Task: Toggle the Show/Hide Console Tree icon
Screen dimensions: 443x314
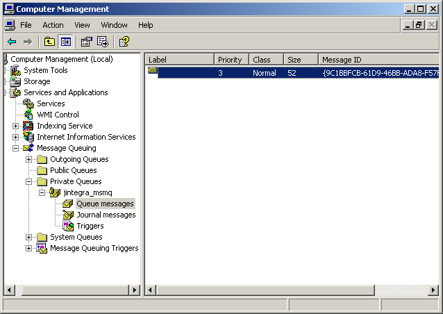Action: point(65,42)
